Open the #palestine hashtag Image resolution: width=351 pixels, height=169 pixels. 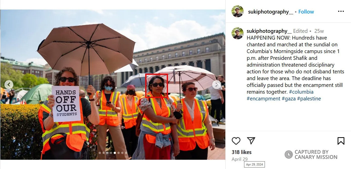pos(309,99)
